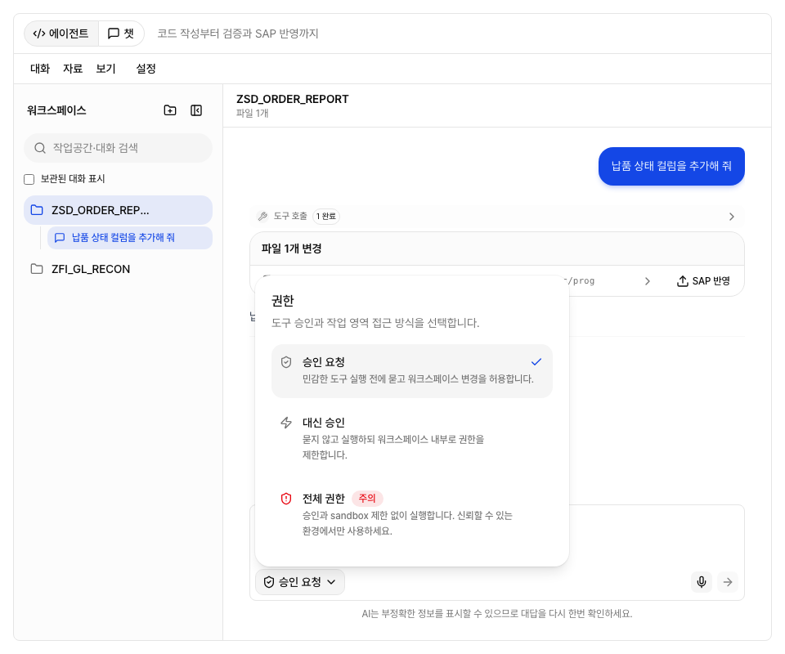
Task: Switch to the 챗 mode tab
Action: point(121,34)
